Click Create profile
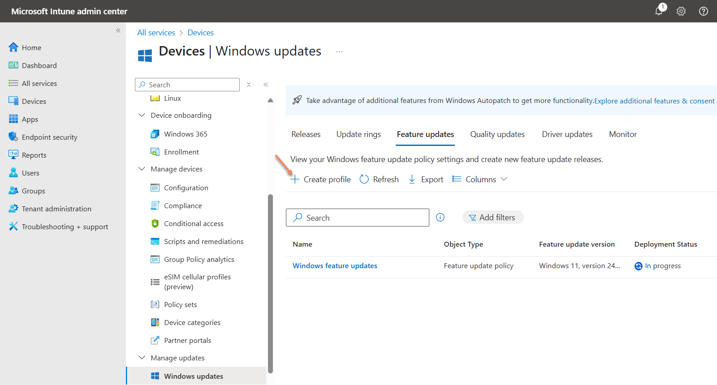Image resolution: width=717 pixels, height=385 pixels. point(321,179)
